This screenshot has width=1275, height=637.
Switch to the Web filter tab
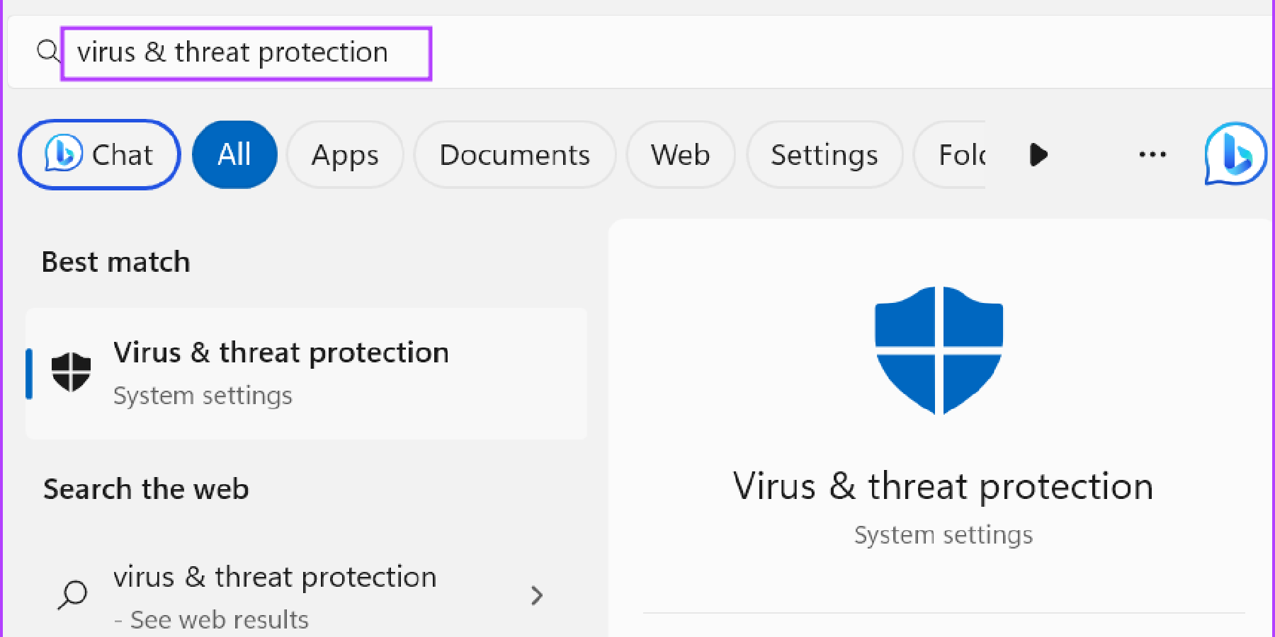(681, 154)
